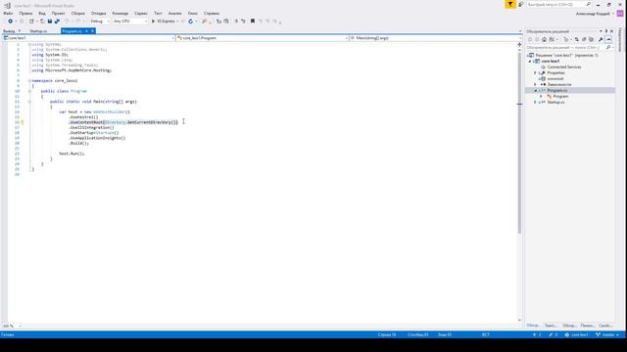Open the project scope dropdown above the editor
Image resolution: width=627 pixels, height=352 pixels.
coord(89,38)
